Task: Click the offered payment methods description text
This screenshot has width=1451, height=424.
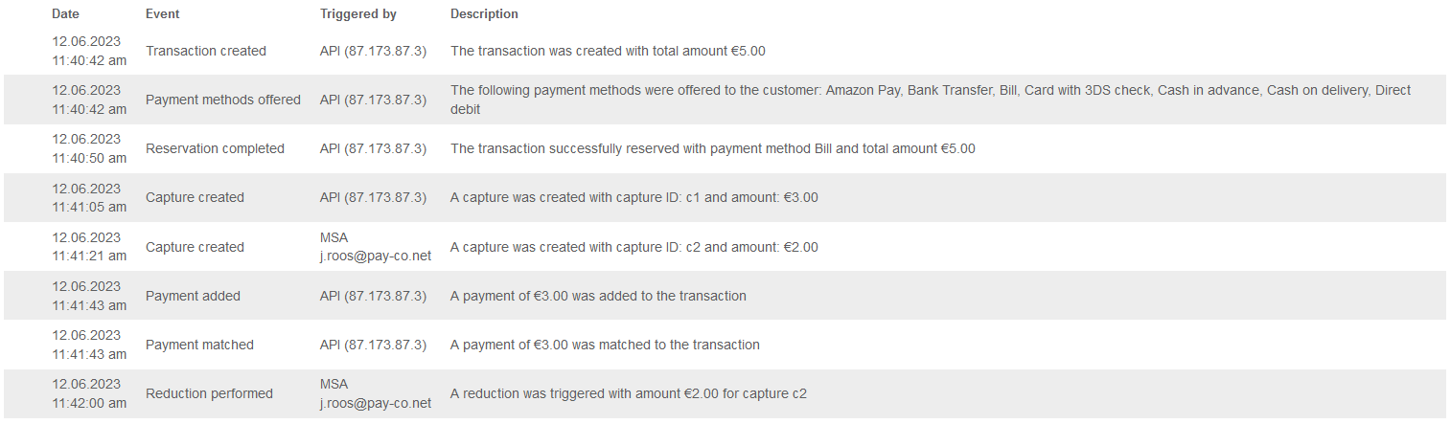Action: [x=931, y=100]
